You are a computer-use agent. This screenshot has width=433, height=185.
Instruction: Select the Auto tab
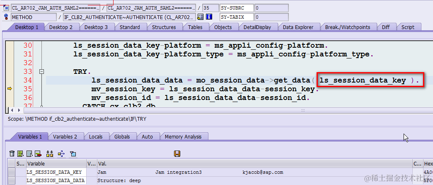pos(147,136)
